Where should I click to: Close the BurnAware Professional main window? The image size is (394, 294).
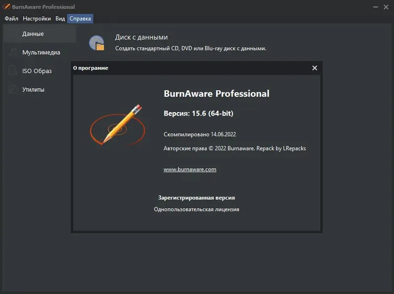tap(386, 7)
